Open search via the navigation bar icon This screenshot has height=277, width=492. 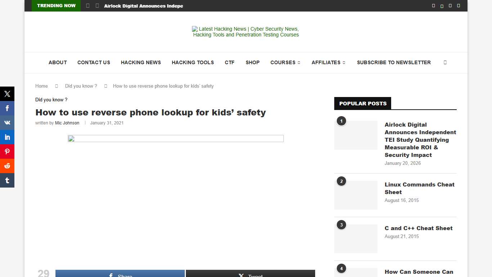(x=445, y=62)
